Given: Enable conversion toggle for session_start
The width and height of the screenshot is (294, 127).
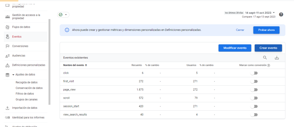Looking at the screenshot, I should (x=254, y=106).
